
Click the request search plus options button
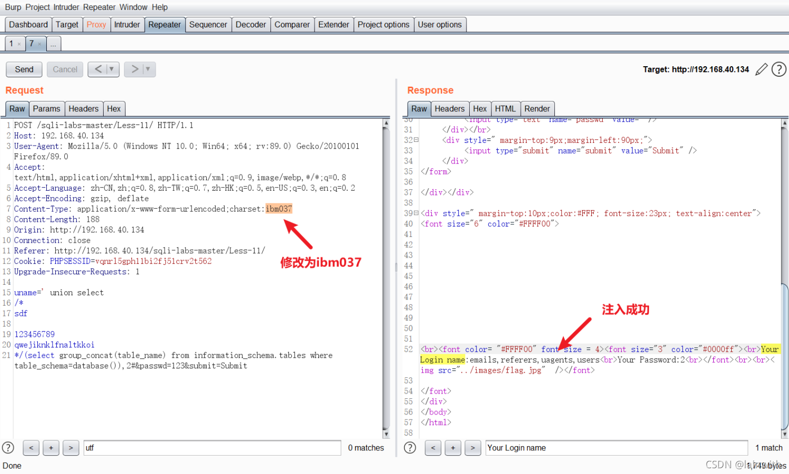51,448
